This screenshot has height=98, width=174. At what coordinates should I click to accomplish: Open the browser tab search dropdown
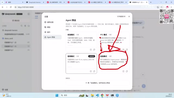click(2, 2)
